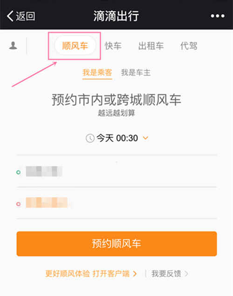Click the blurred pickup address field
This screenshot has height=296, width=233.
pos(116,171)
